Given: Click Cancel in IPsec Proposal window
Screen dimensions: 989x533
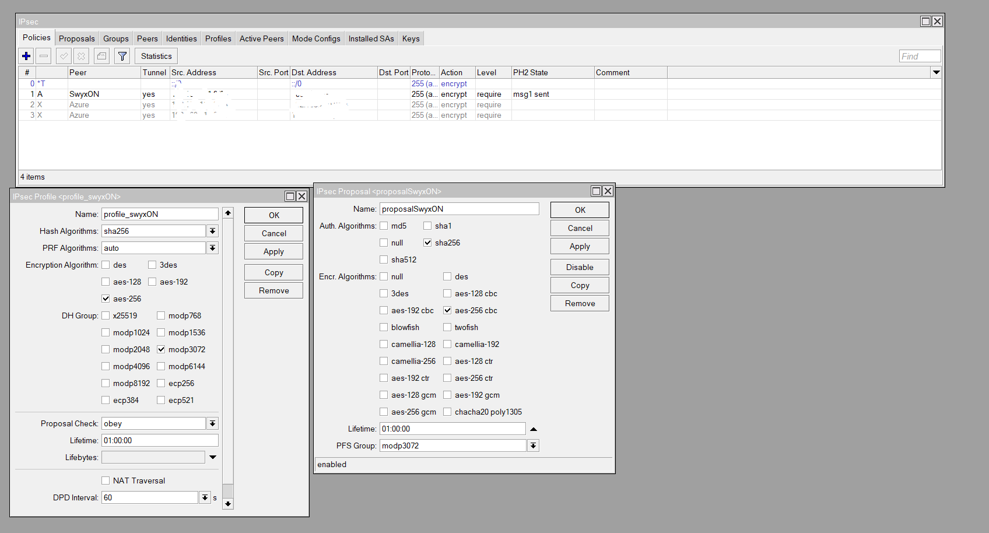Looking at the screenshot, I should pos(580,228).
